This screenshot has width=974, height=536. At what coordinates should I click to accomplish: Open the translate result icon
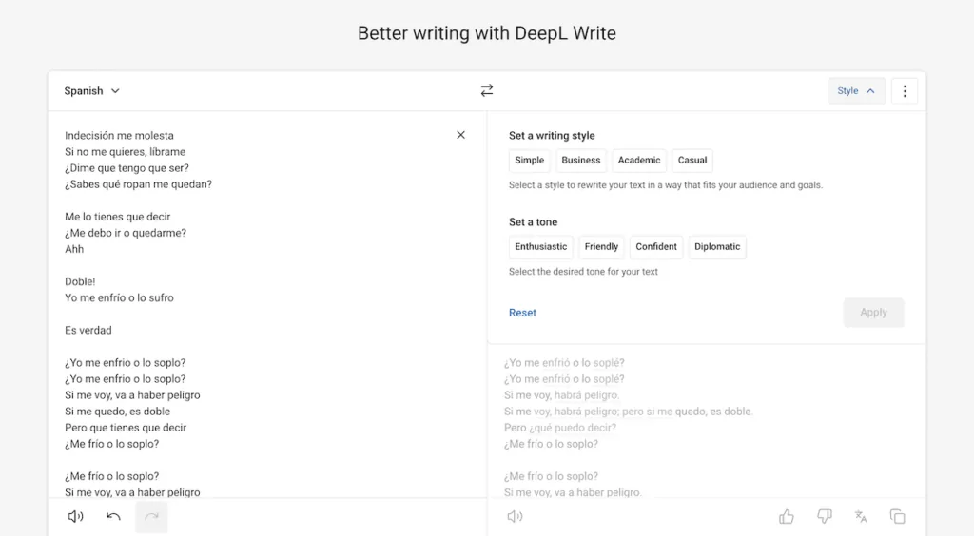[861, 516]
